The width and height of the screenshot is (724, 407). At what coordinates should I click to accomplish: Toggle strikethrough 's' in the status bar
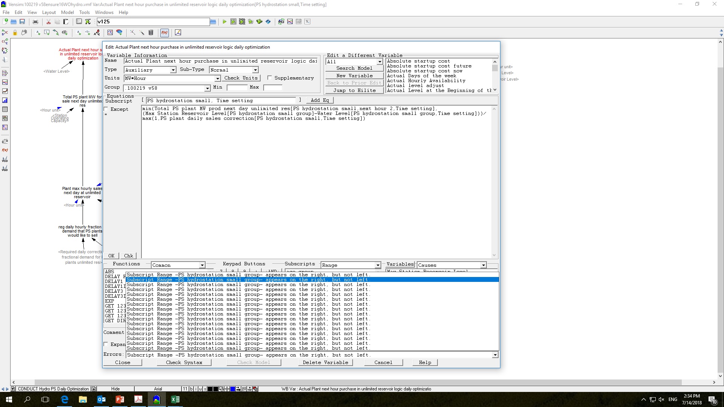(205, 389)
